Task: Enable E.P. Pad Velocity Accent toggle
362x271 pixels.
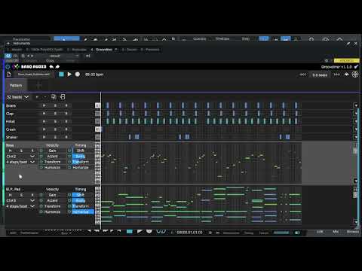Action: [x=41, y=200]
